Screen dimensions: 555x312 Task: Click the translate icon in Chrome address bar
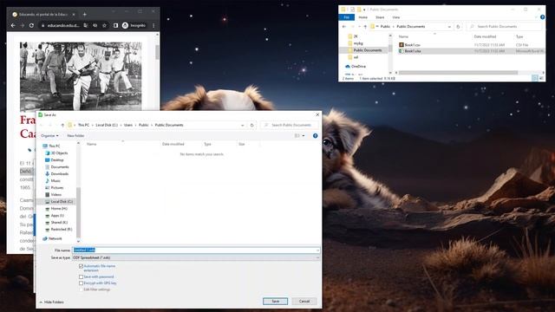[x=86, y=25]
